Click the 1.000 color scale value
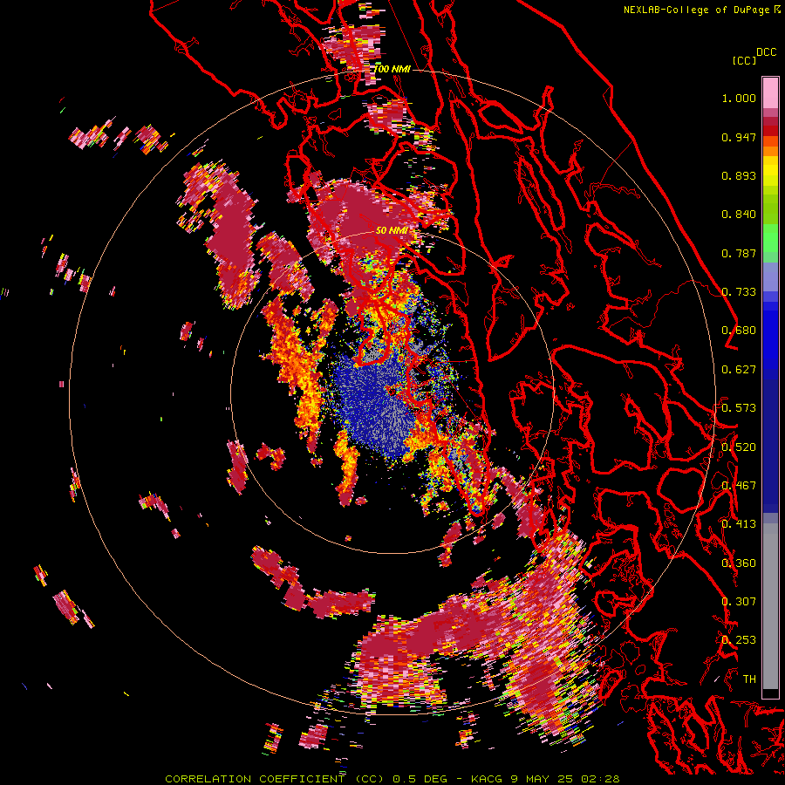The image size is (785, 785). click(739, 98)
